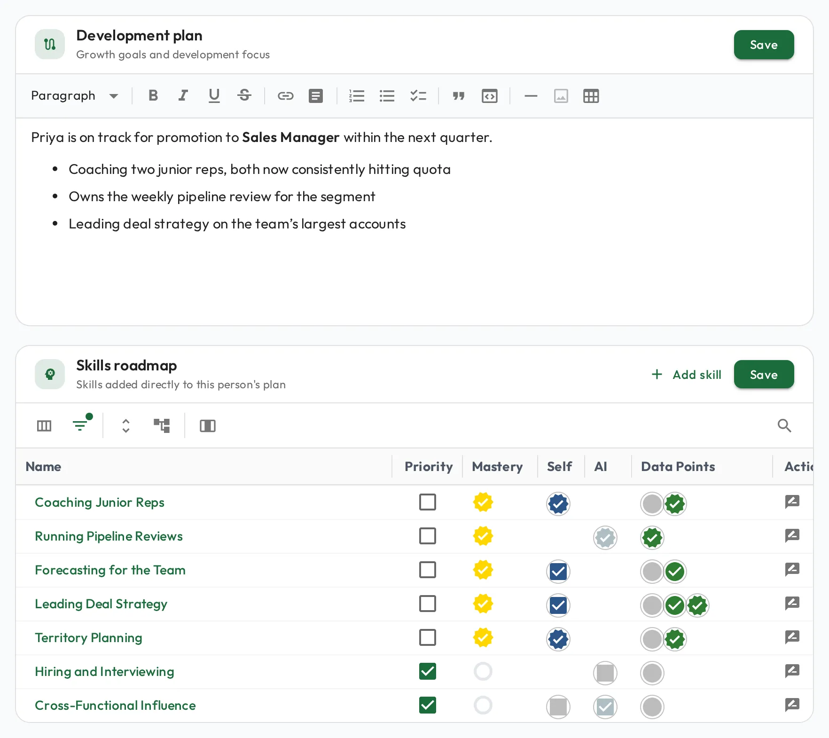
Task: Check Priority for Leading Deal Strategy
Action: pyautogui.click(x=428, y=604)
